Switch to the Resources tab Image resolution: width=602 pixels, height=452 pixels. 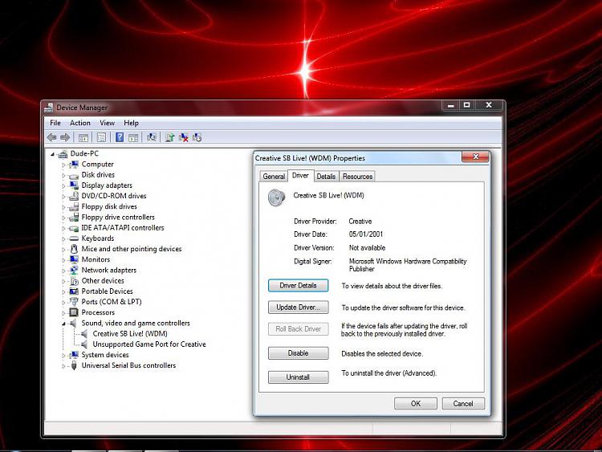(x=357, y=177)
